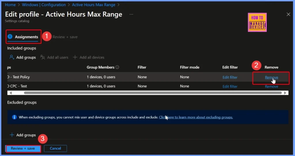The height and width of the screenshot is (156, 295).
Task: Close the Edit profile pane
Action: click(x=288, y=14)
